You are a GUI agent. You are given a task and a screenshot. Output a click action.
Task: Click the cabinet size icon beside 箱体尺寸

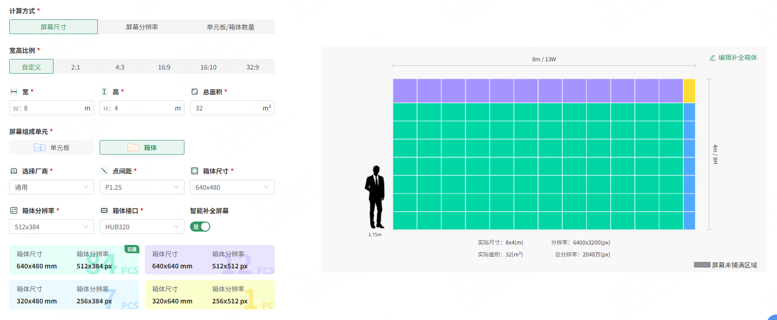[195, 171]
